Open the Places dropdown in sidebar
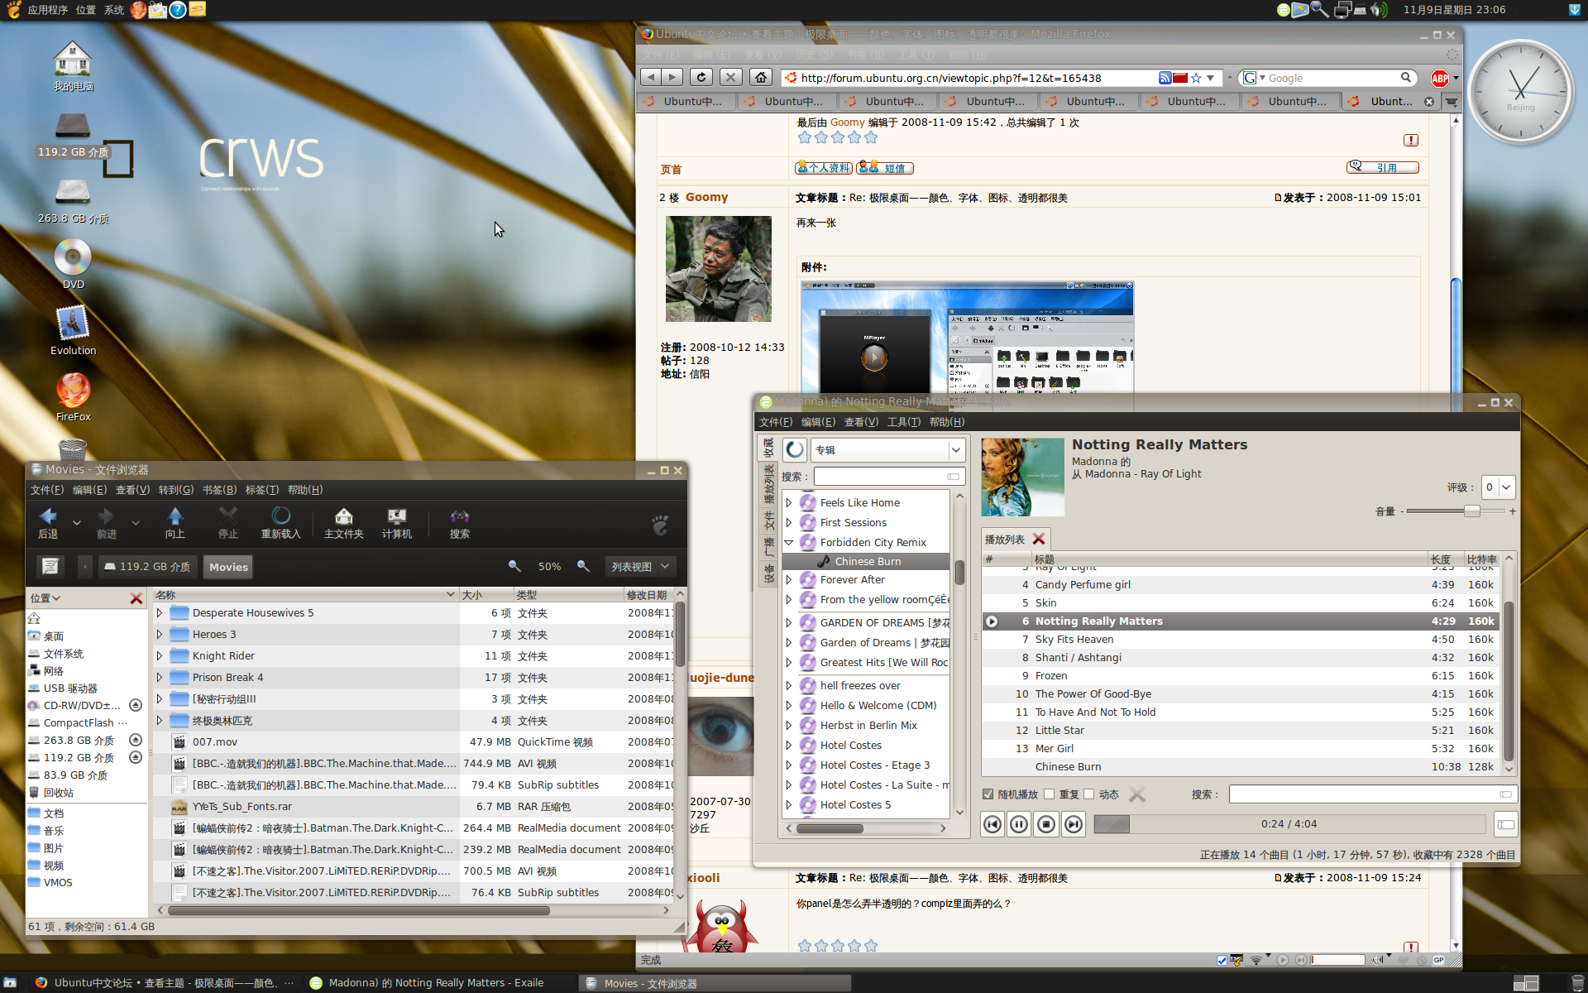Viewport: 1588px width, 993px height. tap(45, 597)
